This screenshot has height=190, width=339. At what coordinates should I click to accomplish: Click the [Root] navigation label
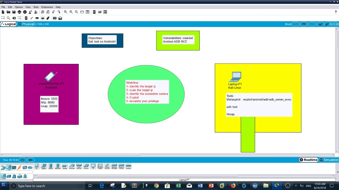288,24
